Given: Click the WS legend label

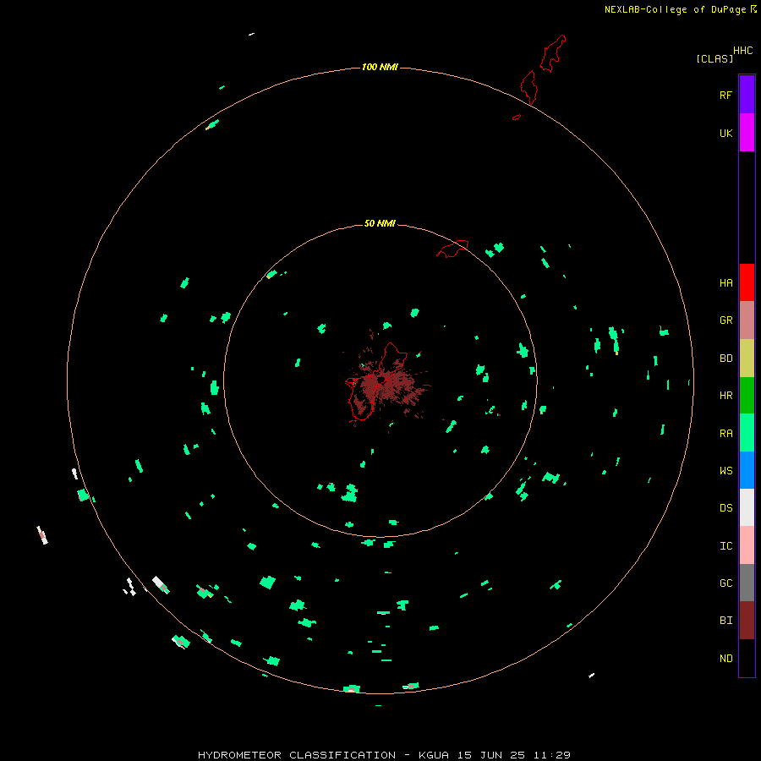Looking at the screenshot, I should click(725, 470).
